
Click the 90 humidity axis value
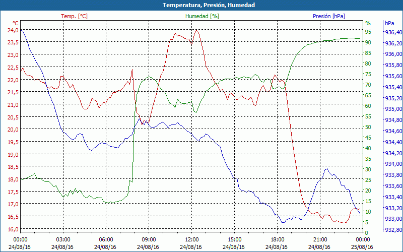point(368,42)
